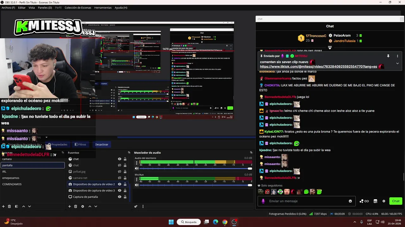
Task: Add a new source in Fuentes
Action: coord(70,207)
